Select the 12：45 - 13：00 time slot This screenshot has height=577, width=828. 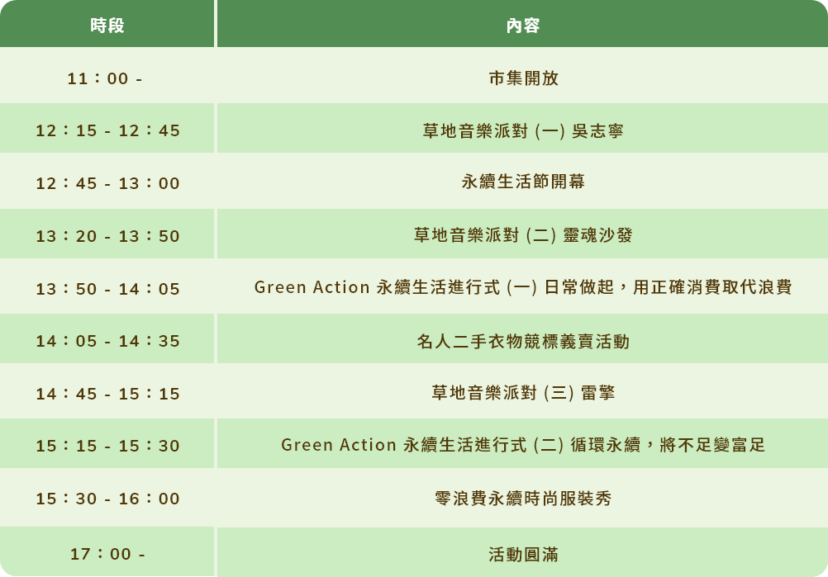click(107, 183)
